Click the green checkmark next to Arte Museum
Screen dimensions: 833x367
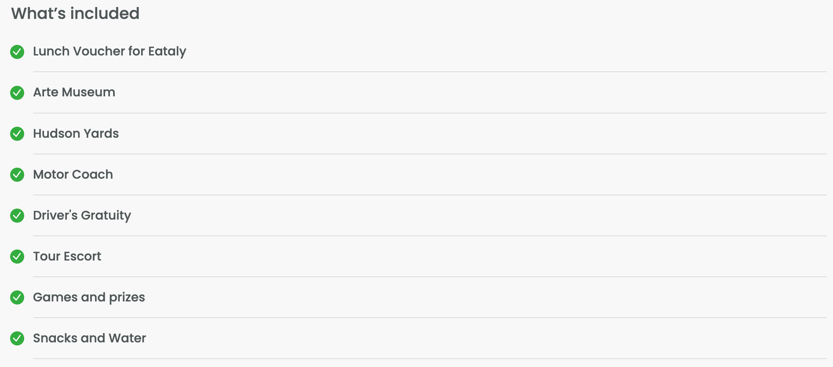(x=17, y=93)
